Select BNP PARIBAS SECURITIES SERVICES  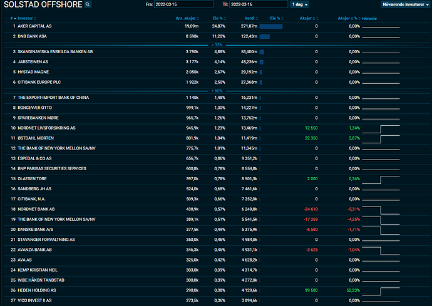point(52,169)
